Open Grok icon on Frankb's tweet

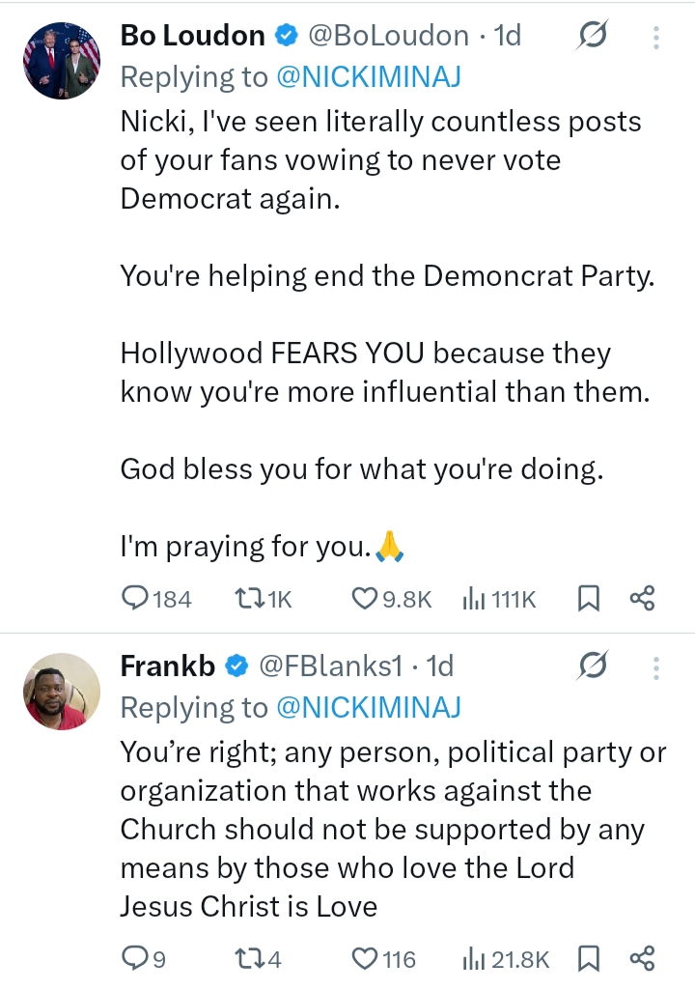(592, 665)
